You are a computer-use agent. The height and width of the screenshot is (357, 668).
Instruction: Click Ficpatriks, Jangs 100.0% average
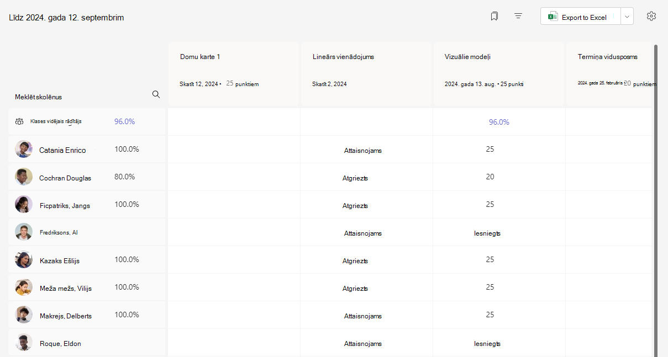pyautogui.click(x=127, y=204)
